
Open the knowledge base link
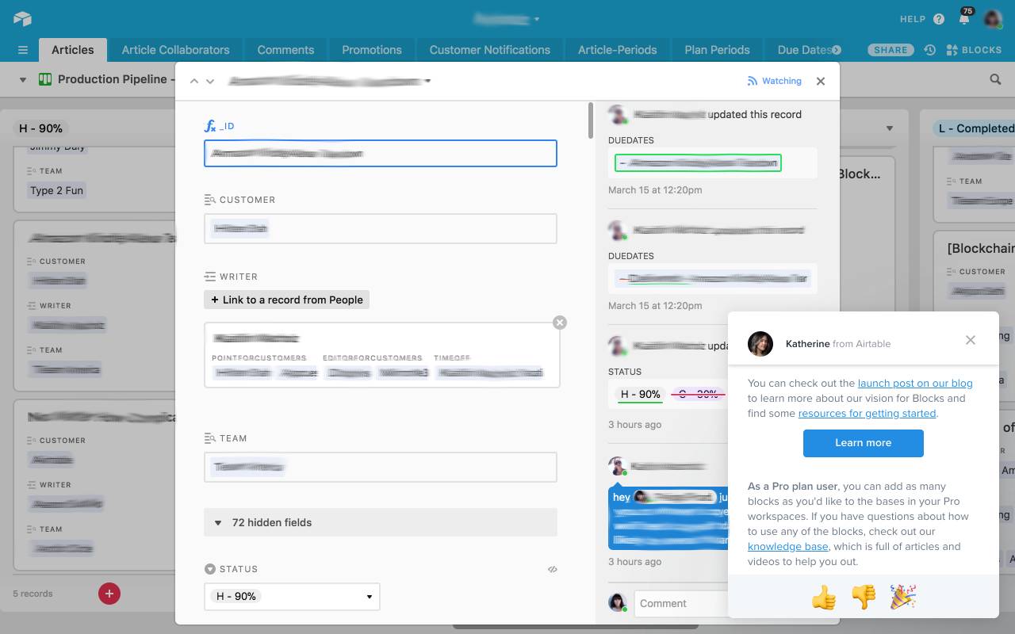point(788,546)
